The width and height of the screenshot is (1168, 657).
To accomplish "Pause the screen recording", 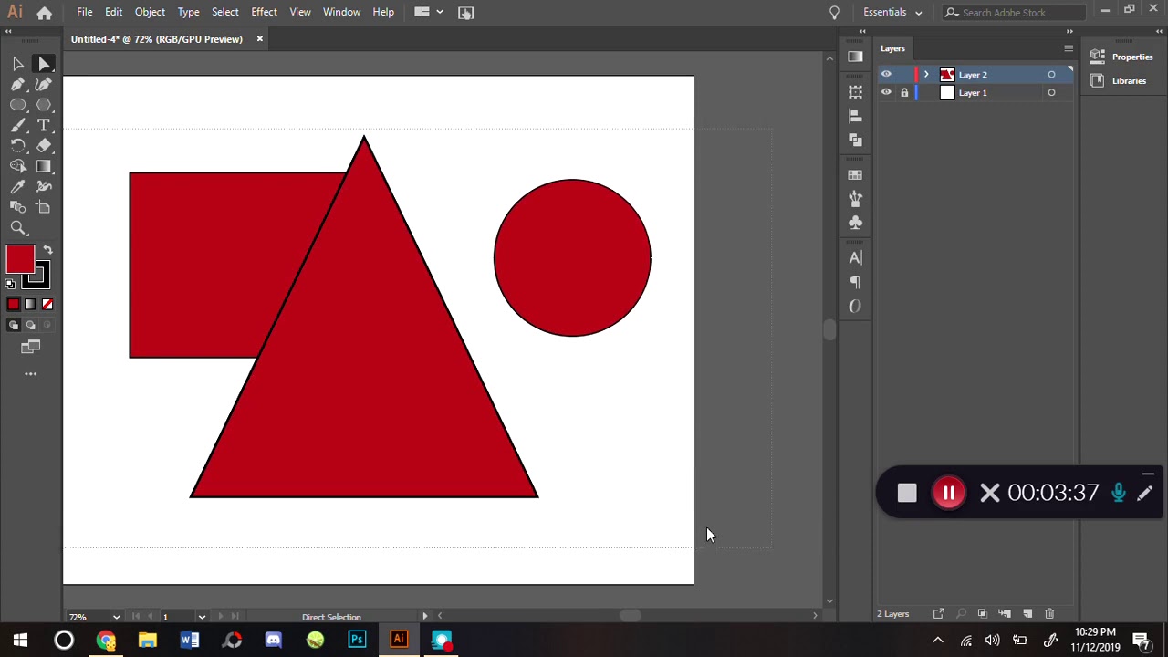I will click(x=949, y=493).
